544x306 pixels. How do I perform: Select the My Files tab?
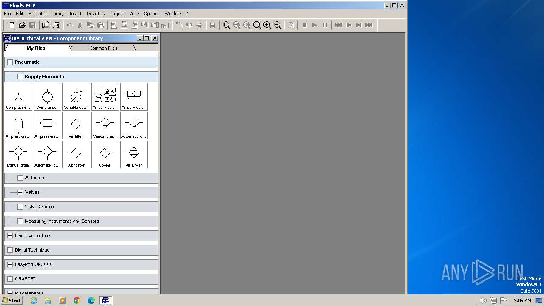pyautogui.click(x=36, y=48)
